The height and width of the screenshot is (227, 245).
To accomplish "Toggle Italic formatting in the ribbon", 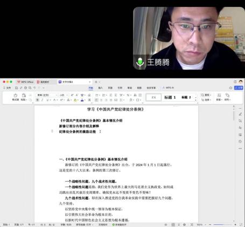I will click(x=43, y=100).
